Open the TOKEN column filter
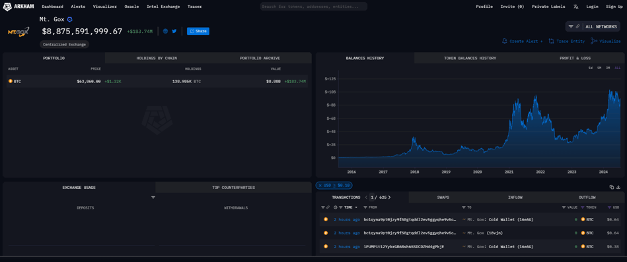Screen dimensions: 627x262 583,207
